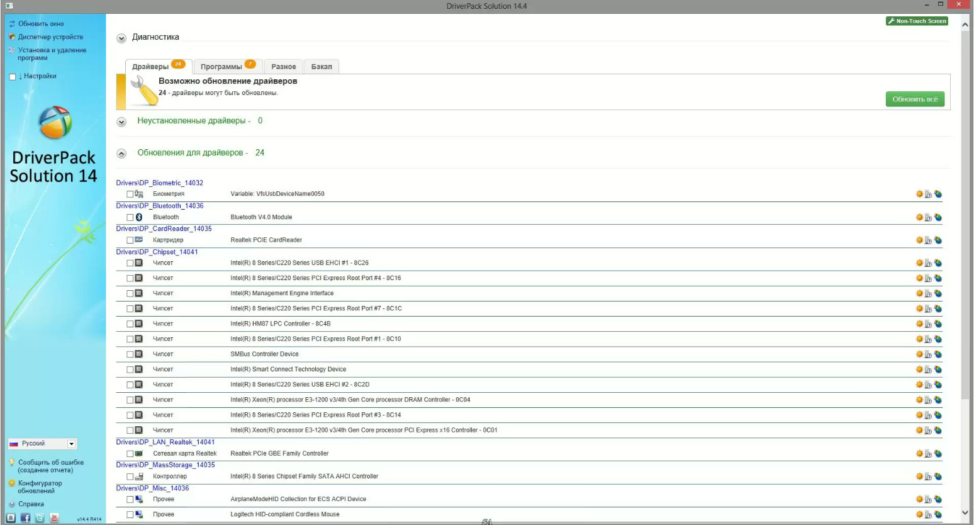Click the YouTube icon near the version number

tap(54, 517)
